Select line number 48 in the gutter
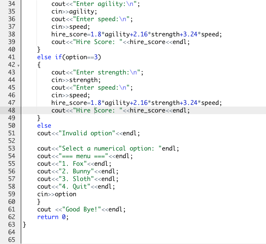 click(11, 110)
